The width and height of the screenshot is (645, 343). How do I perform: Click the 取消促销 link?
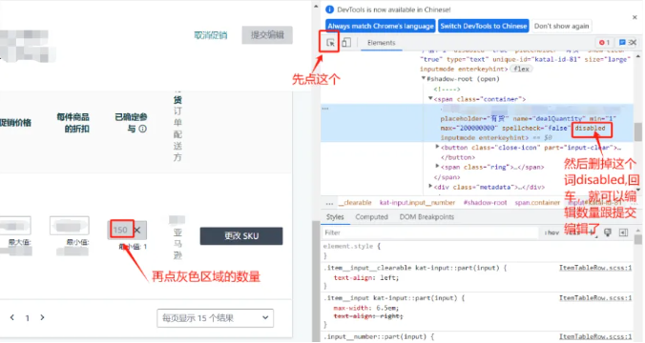coord(211,35)
